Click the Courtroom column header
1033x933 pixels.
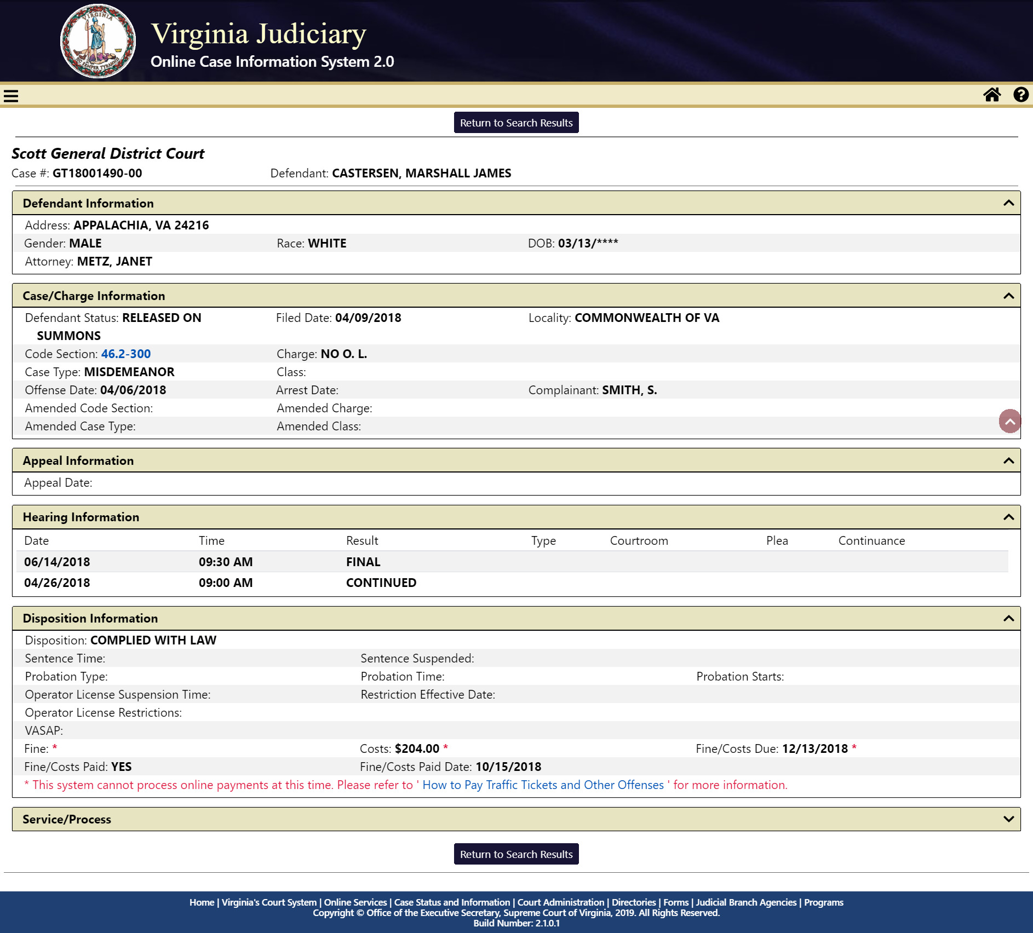coord(639,540)
